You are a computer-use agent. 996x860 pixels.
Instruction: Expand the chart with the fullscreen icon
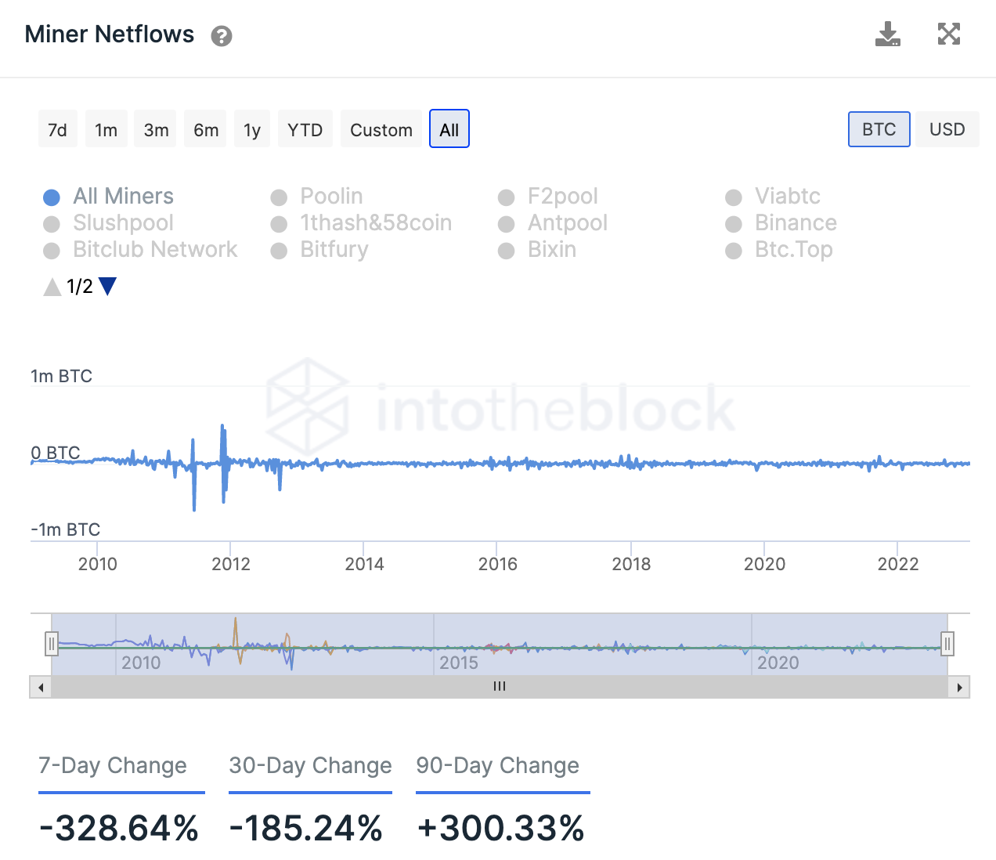tap(949, 34)
